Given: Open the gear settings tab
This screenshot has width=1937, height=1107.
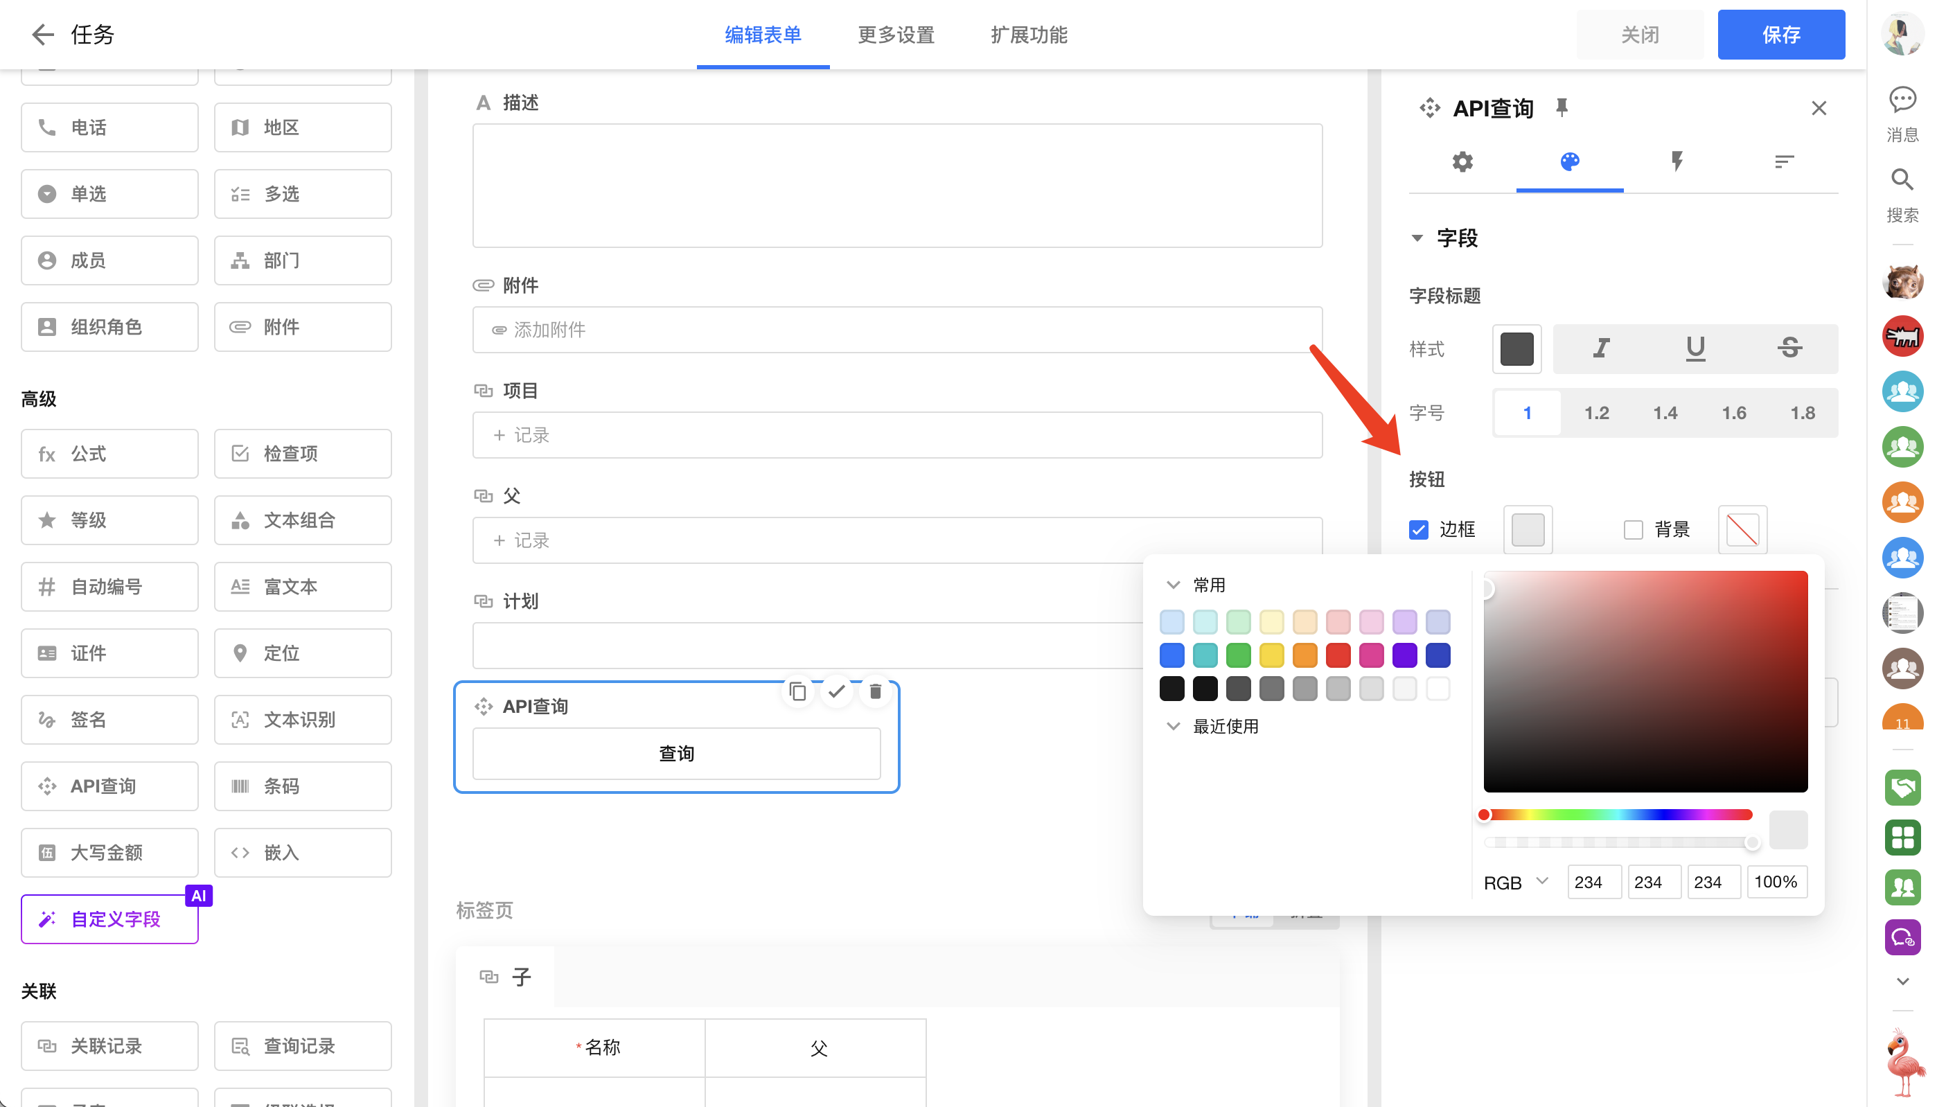Looking at the screenshot, I should point(1462,161).
